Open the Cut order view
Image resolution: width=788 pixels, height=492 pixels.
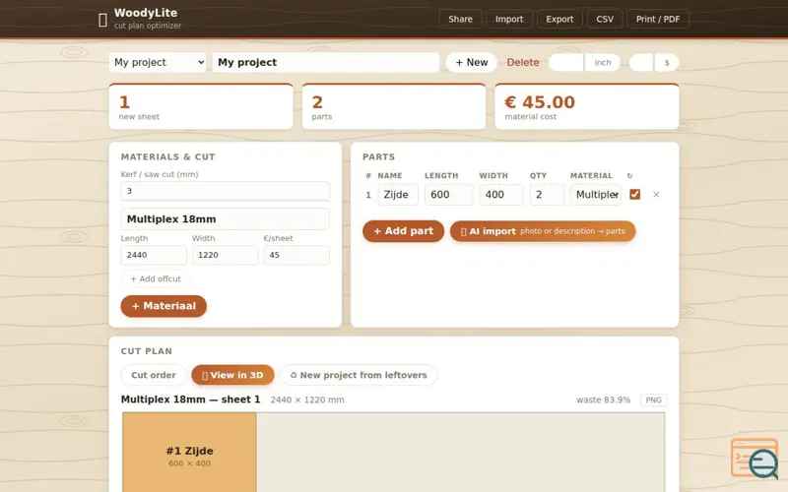(x=154, y=375)
